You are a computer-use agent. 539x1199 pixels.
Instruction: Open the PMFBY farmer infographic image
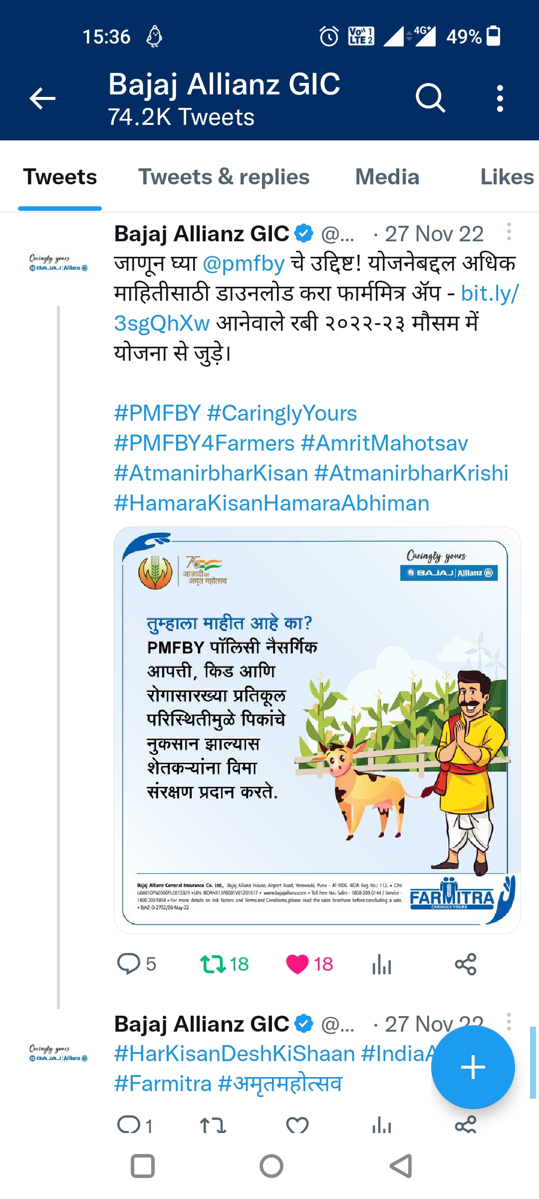(317, 729)
